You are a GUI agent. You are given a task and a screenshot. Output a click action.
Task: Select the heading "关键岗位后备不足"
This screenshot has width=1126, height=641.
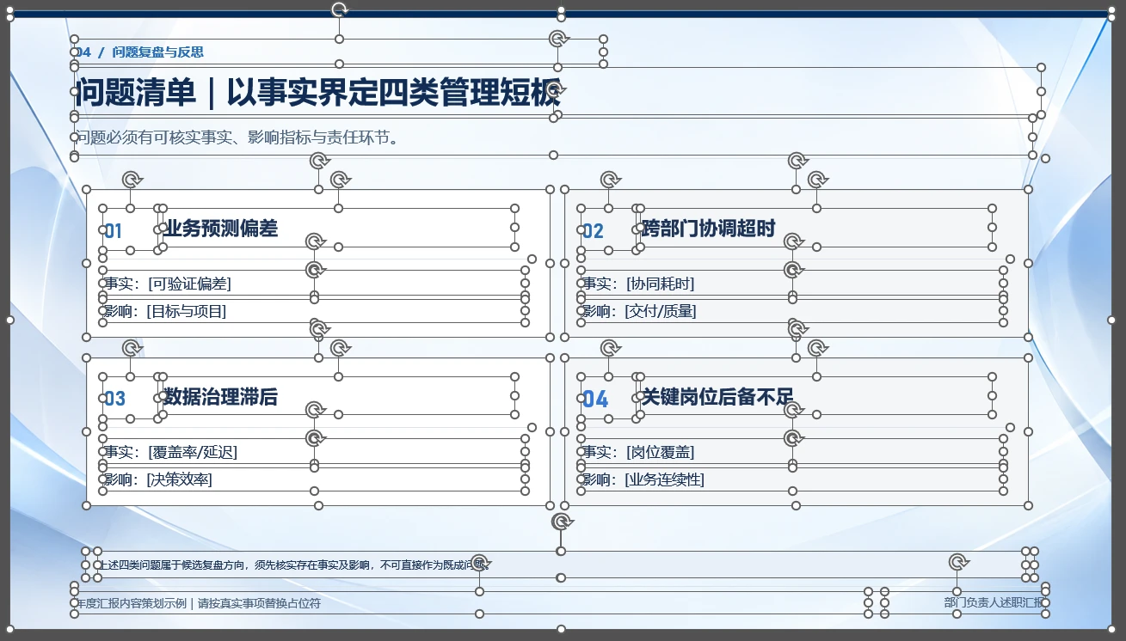(717, 397)
